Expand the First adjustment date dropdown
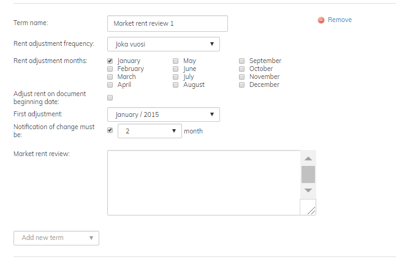This screenshot has height=262, width=410. tap(163, 114)
